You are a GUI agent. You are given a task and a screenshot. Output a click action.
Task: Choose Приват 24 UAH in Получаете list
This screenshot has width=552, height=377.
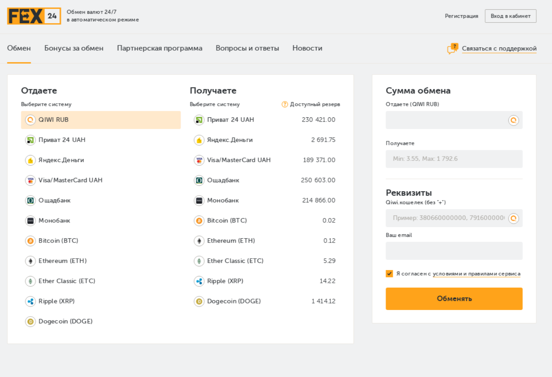click(x=231, y=120)
